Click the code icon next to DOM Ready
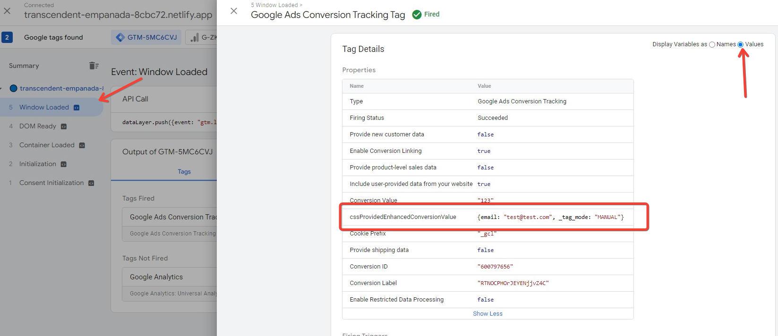The width and height of the screenshot is (778, 336). tap(64, 126)
